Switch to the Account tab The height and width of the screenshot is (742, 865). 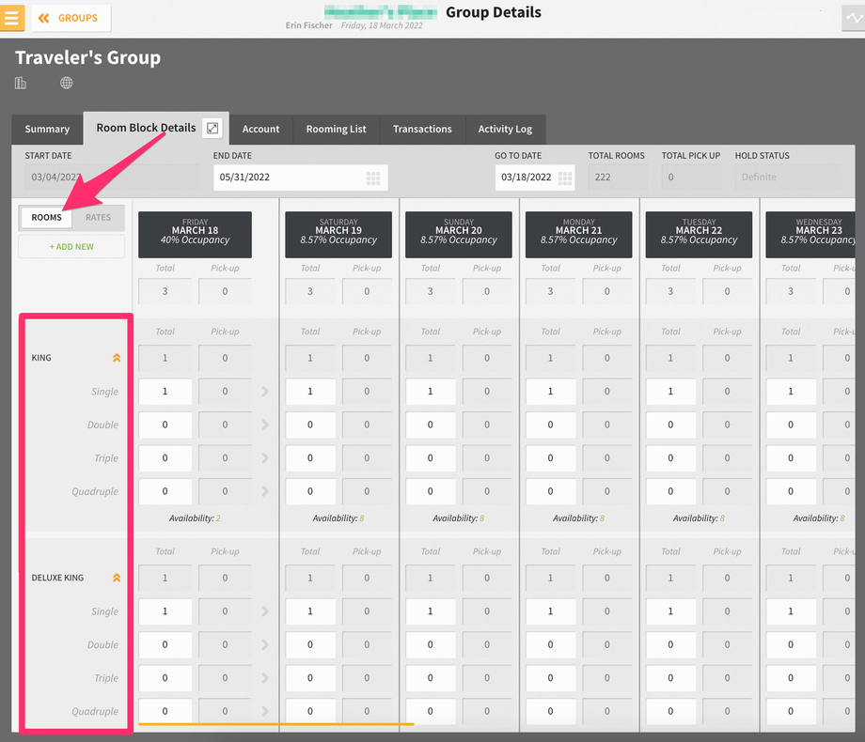tap(261, 129)
